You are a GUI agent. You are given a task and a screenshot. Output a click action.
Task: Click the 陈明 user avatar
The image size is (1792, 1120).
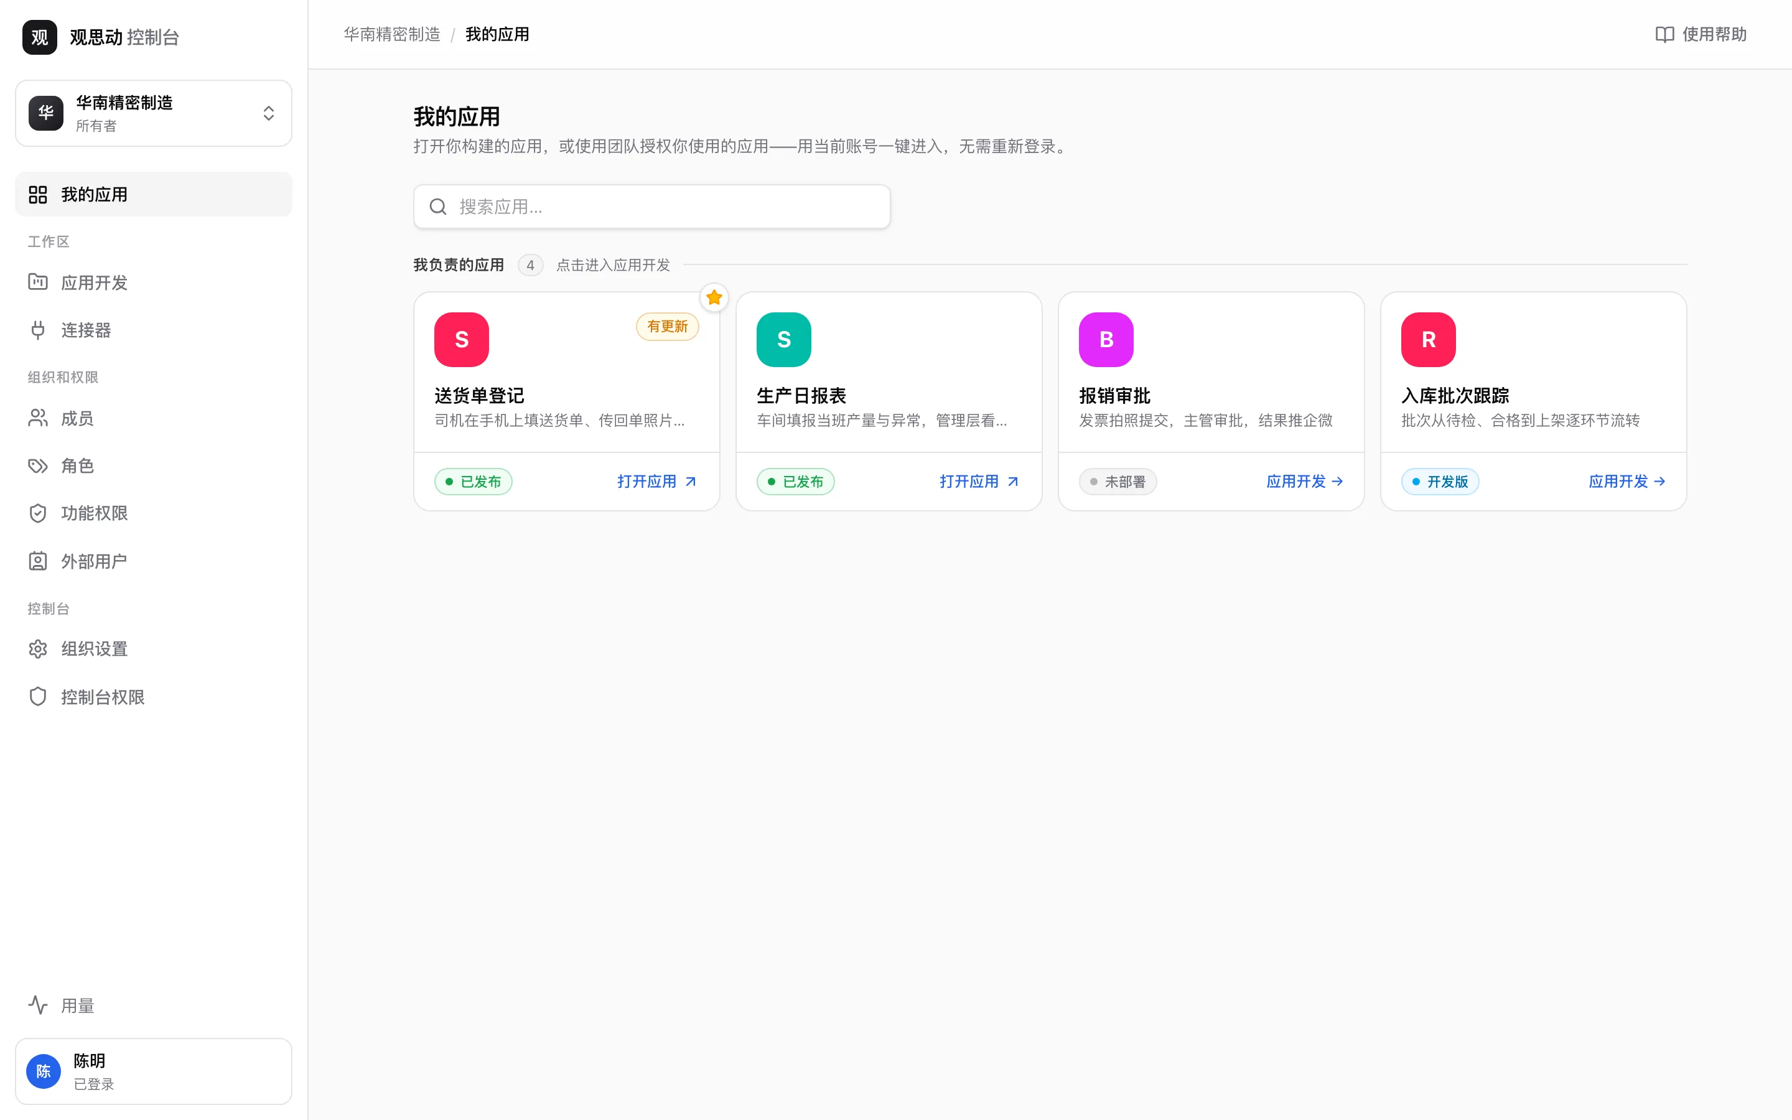(44, 1071)
